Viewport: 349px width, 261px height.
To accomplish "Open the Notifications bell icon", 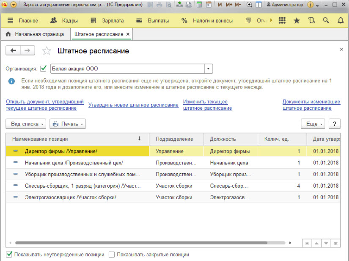I will click(341, 20).
